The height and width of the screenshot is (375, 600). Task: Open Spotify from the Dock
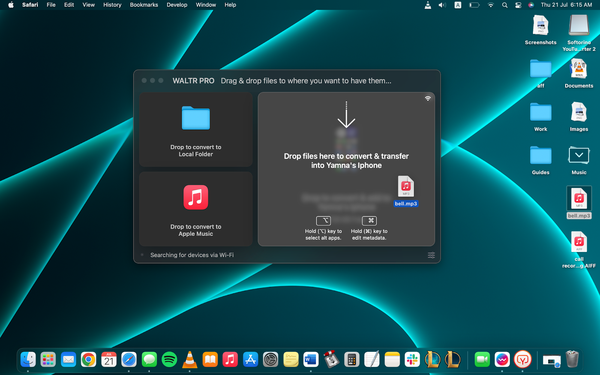tap(169, 360)
